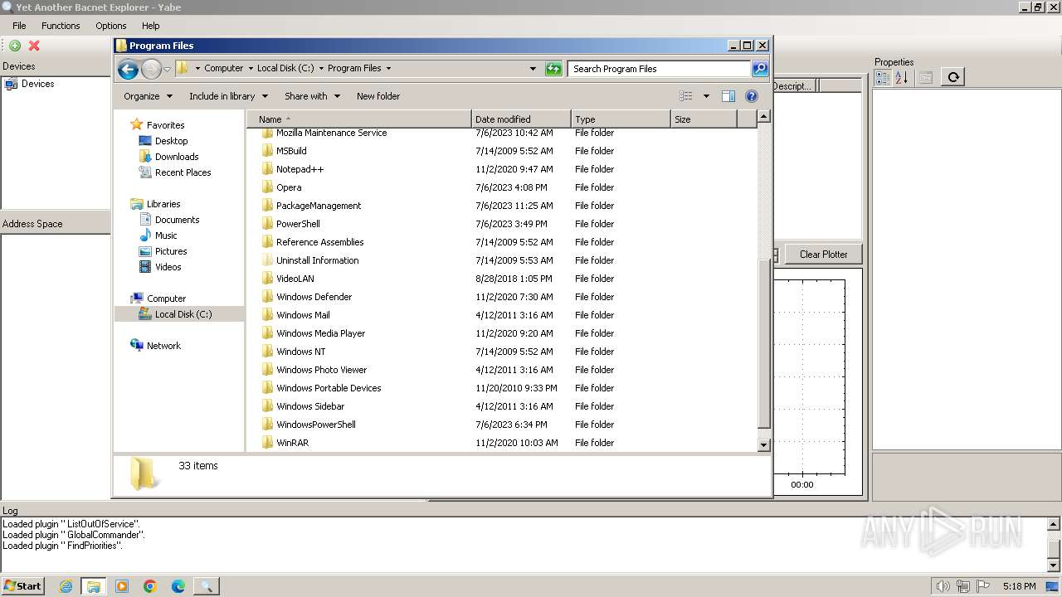Image resolution: width=1062 pixels, height=597 pixels.
Task: Open address bar previous locations dropdown
Action: [533, 69]
